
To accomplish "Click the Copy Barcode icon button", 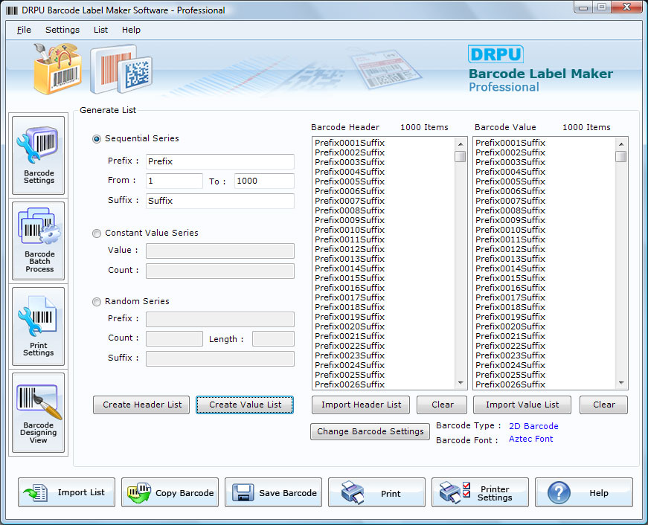I will pos(170,492).
